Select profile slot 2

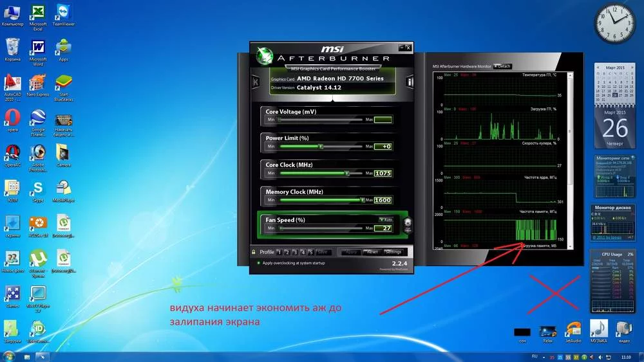click(x=287, y=252)
